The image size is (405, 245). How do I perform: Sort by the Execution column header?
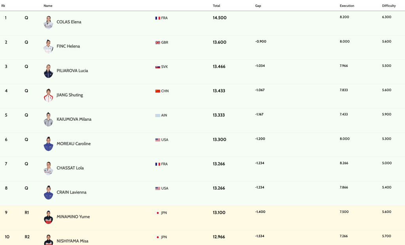(x=347, y=6)
